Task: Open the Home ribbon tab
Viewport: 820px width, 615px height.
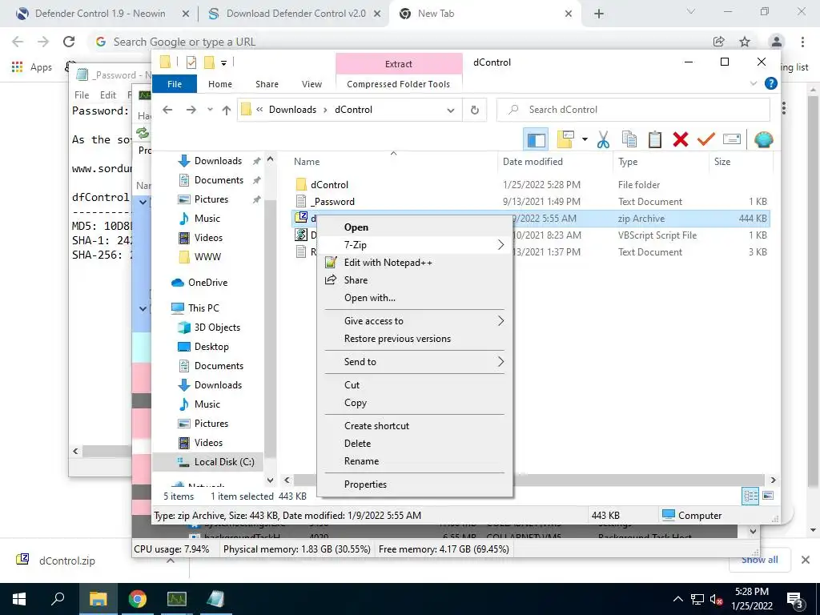Action: tap(219, 83)
